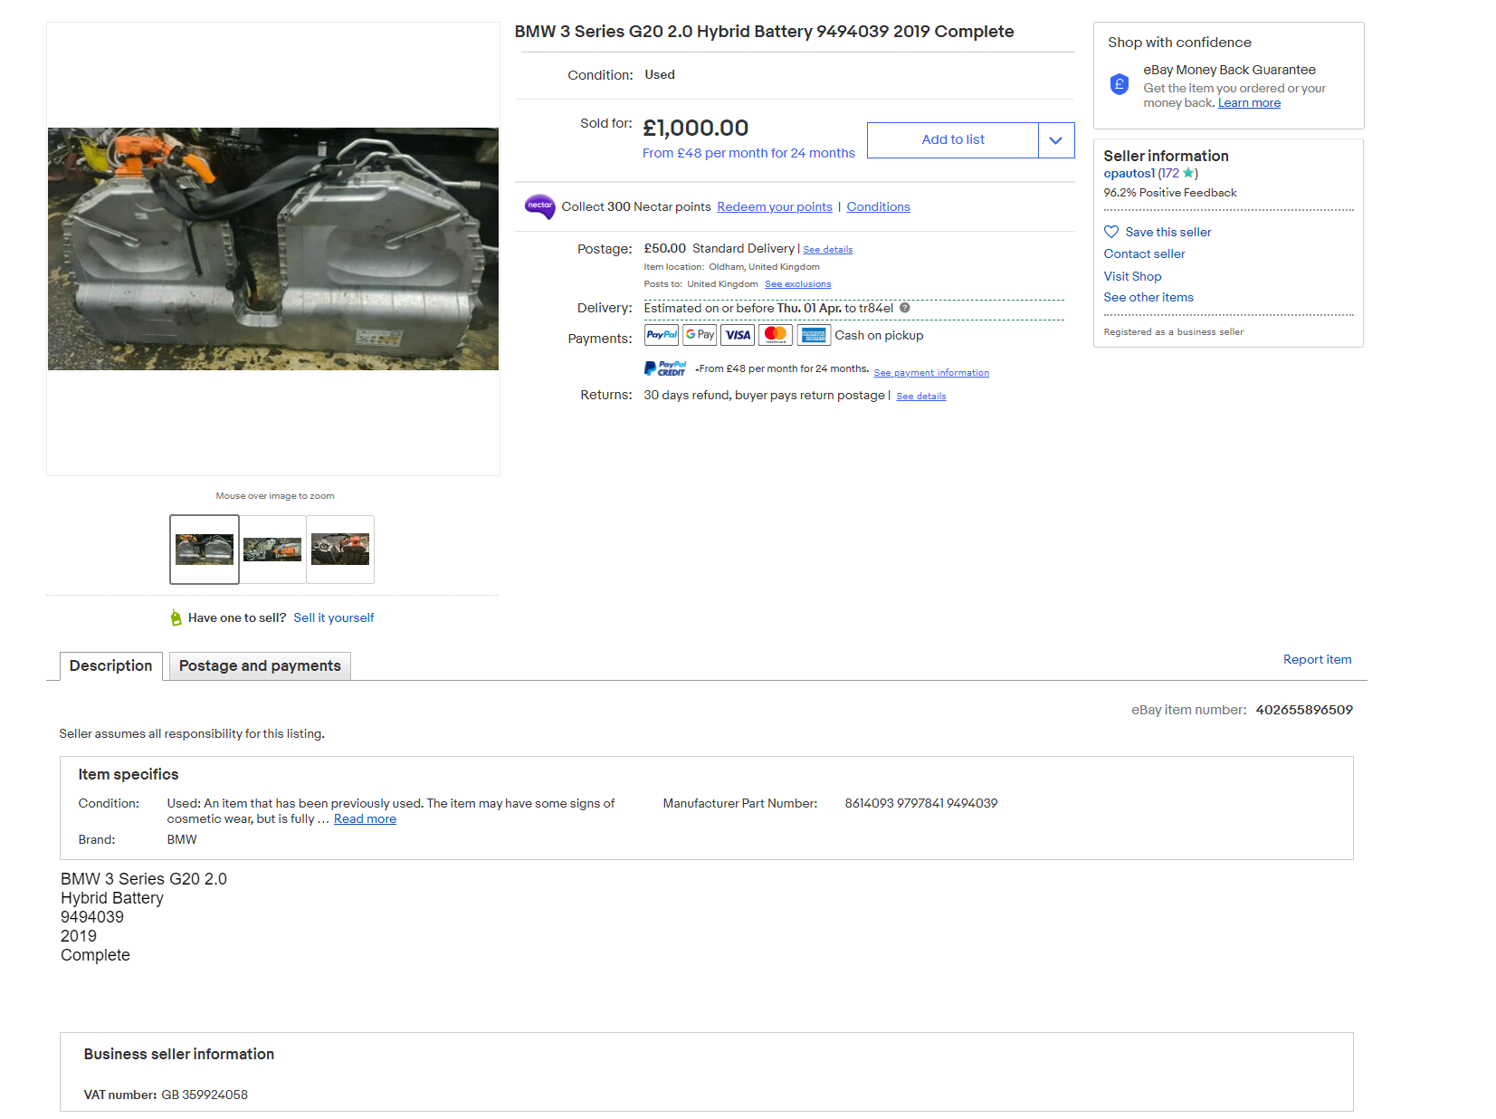Open the cpautos1 seller profile
Image resolution: width=1496 pixels, height=1119 pixels.
point(1129,174)
